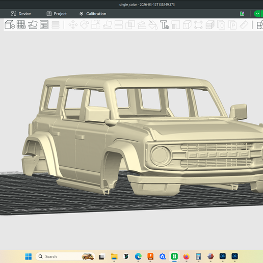Select the Scale gizmo tool
Image resolution: width=263 pixels, height=263 pixels.
[96, 25]
